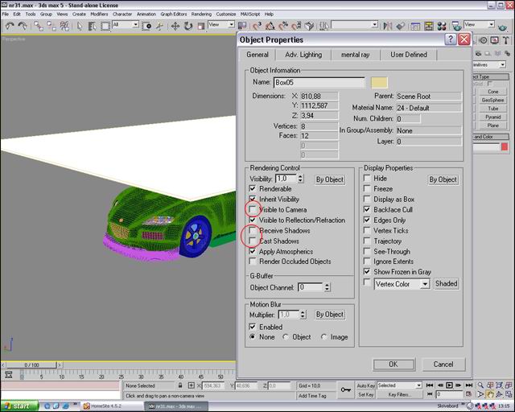Click the OK button in Object Properties
515x412 pixels.
(393, 364)
